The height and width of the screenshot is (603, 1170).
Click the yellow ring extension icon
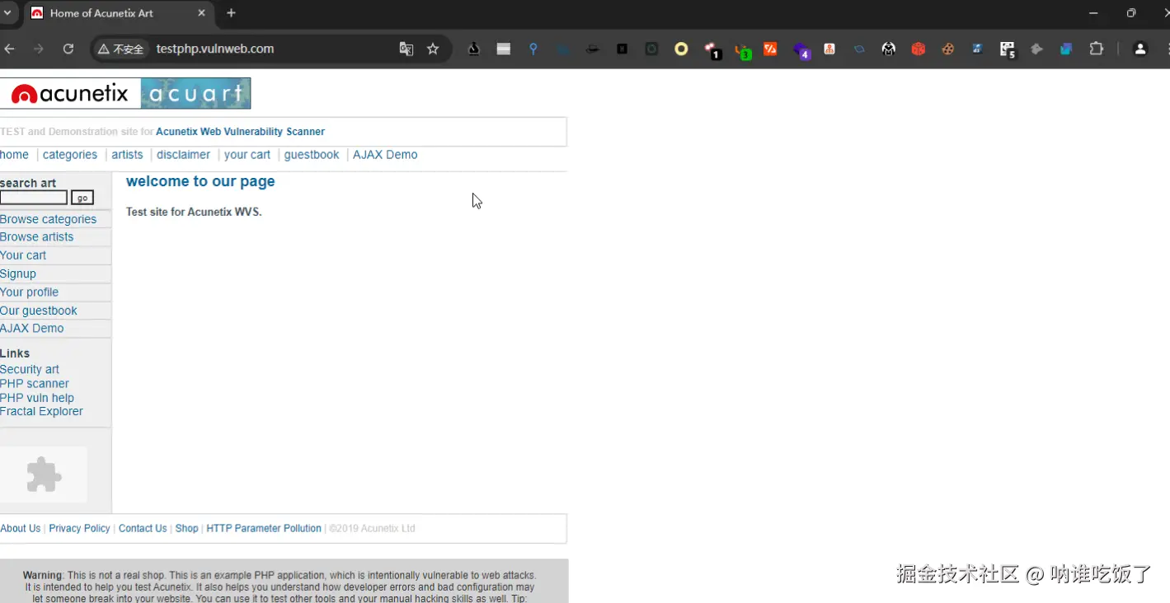pyautogui.click(x=681, y=49)
